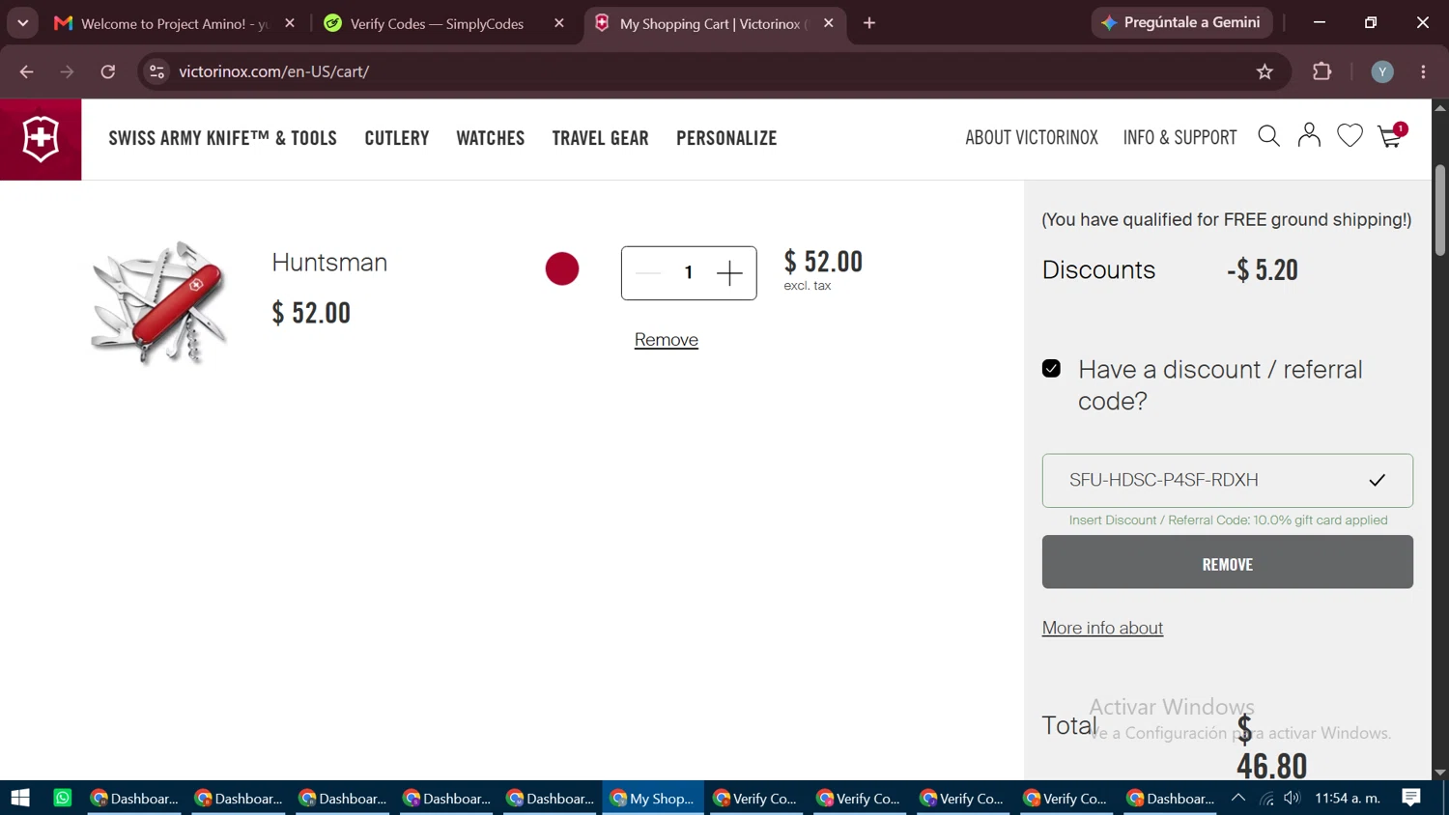Switch to the Welcome to Project Amino tab
This screenshot has height=815, width=1449.
pos(176,23)
